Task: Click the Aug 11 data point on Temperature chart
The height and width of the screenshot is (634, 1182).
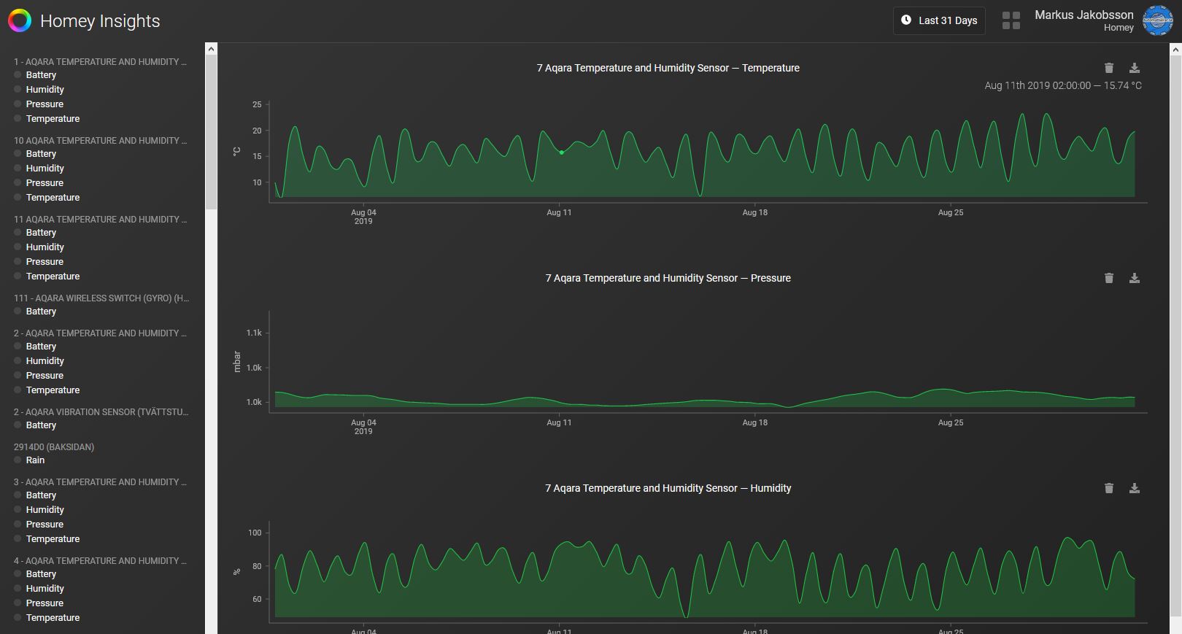Action: point(561,152)
